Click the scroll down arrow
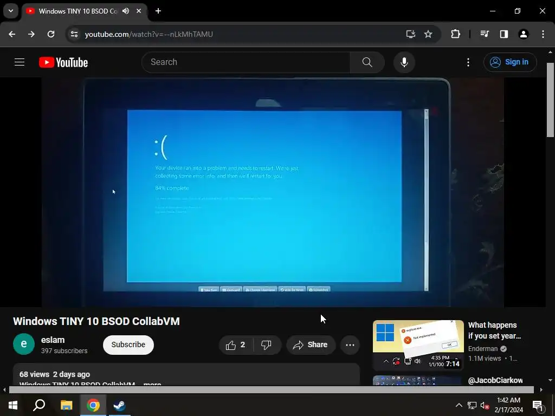Image resolution: width=555 pixels, height=416 pixels. 550,380
